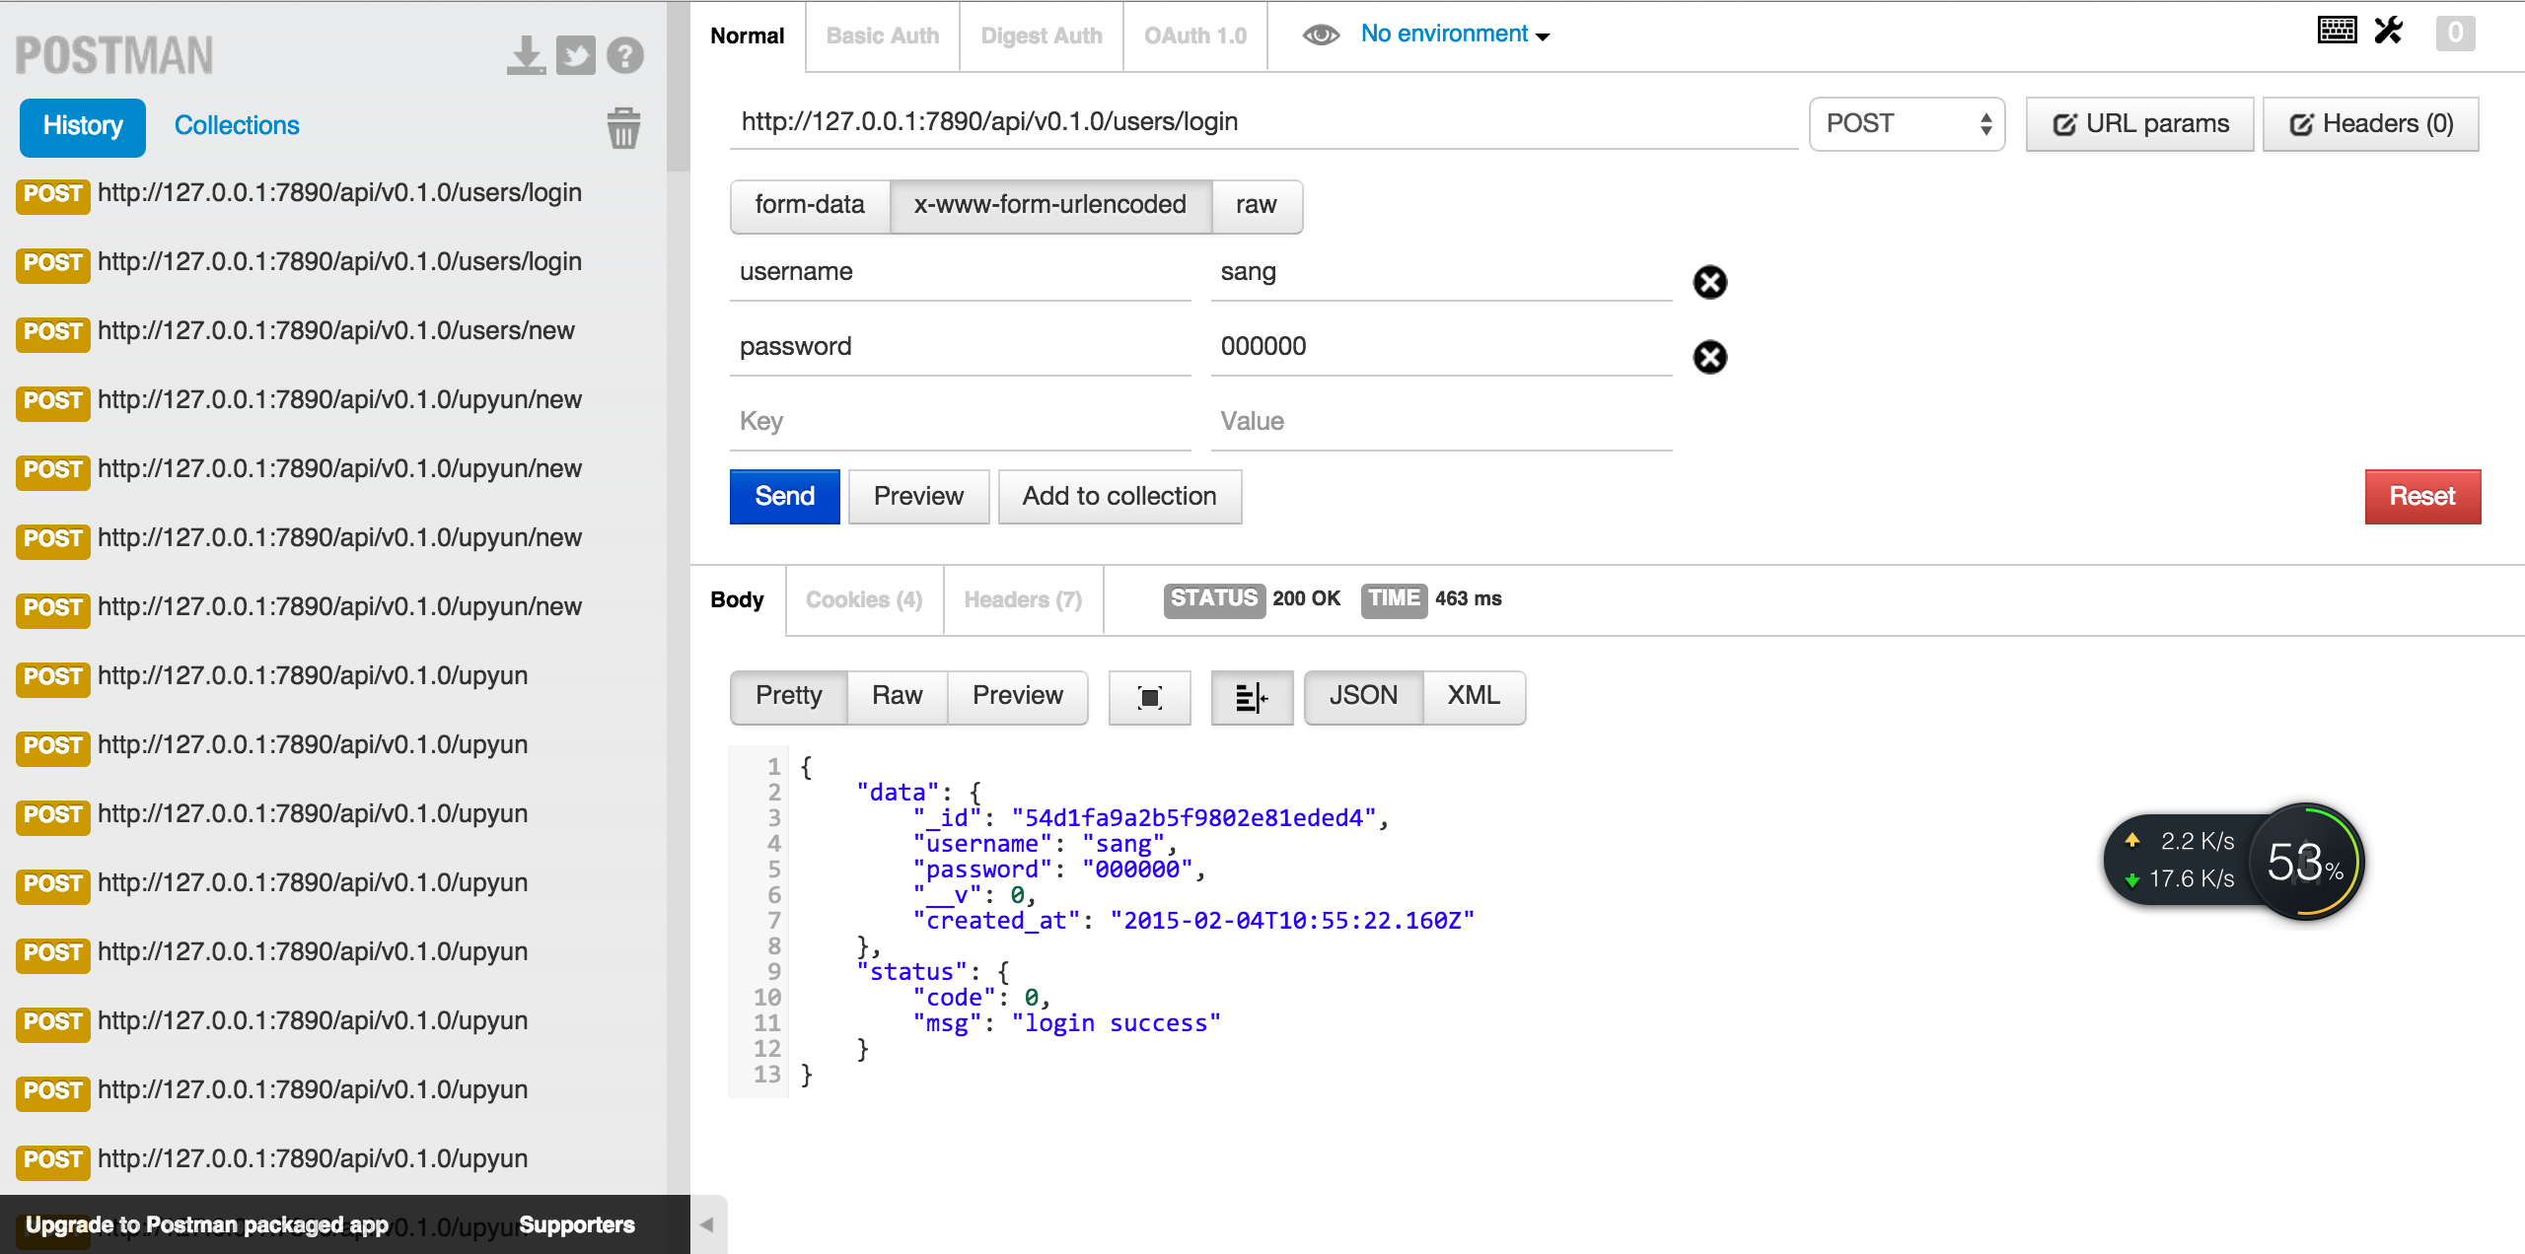This screenshot has height=1254, width=2525.
Task: Open the Headers (7) response tab
Action: click(1022, 599)
